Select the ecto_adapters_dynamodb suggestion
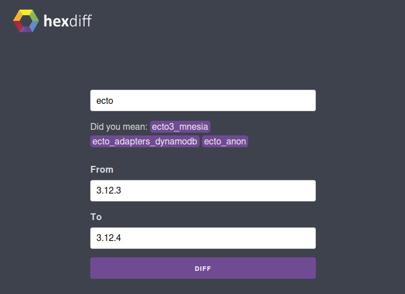 (x=145, y=142)
